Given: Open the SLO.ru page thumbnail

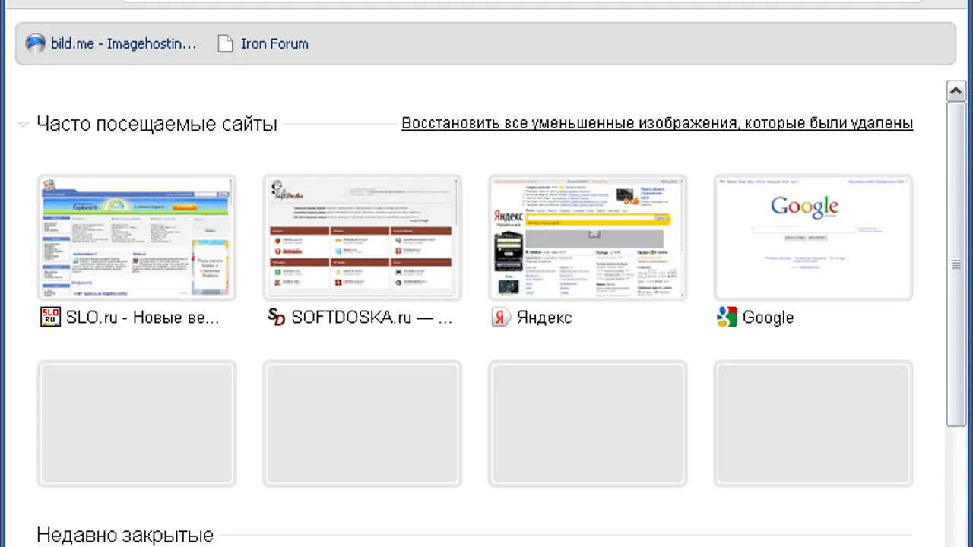Looking at the screenshot, I should pos(137,238).
